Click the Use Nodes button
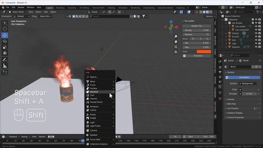Image resolution: width=263 pixels, height=148 pixels. [x=242, y=77]
